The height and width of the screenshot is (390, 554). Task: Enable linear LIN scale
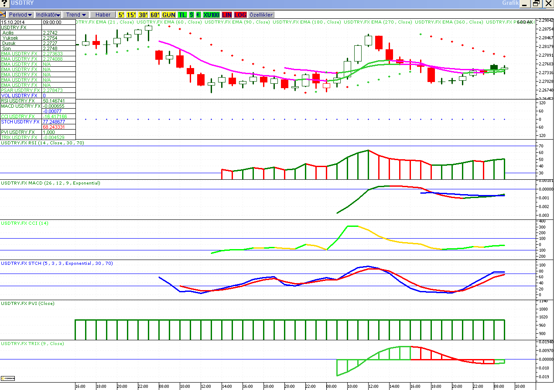click(x=227, y=15)
